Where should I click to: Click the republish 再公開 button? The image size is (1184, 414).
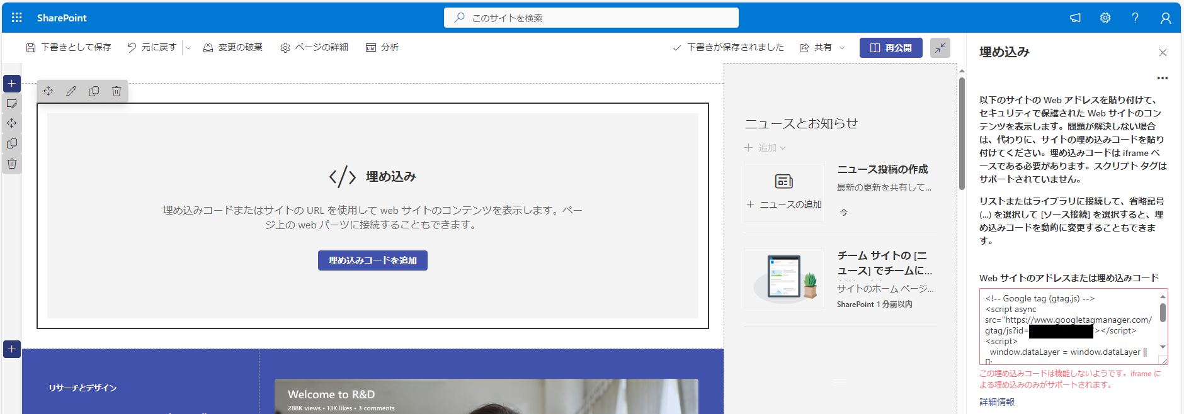click(891, 48)
